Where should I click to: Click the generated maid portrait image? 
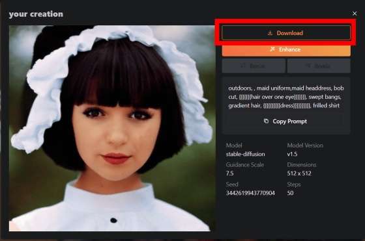coord(111,128)
